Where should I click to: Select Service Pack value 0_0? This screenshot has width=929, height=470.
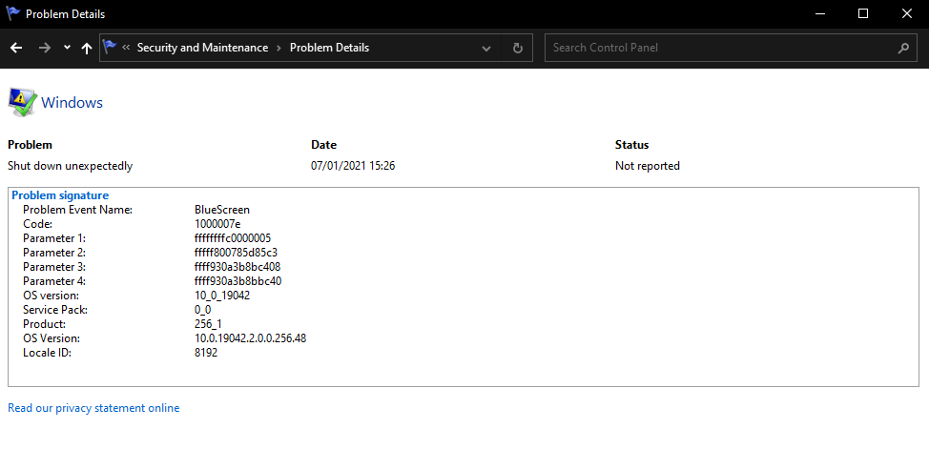(202, 310)
